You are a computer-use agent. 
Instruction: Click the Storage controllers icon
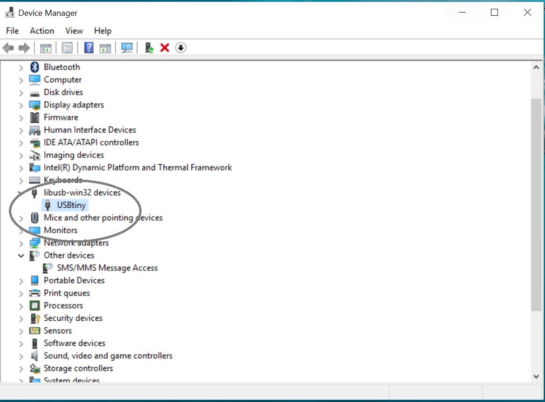tap(34, 369)
